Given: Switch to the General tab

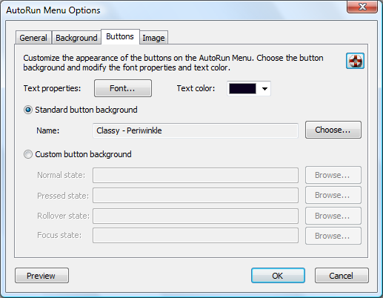Looking at the screenshot, I should (33, 38).
